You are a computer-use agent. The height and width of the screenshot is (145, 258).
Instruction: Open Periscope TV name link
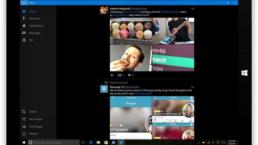tap(117, 87)
